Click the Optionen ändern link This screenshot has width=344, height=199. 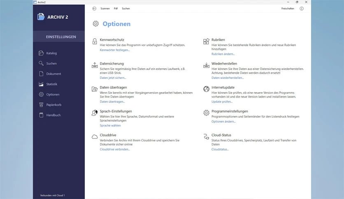pyautogui.click(x=223, y=121)
